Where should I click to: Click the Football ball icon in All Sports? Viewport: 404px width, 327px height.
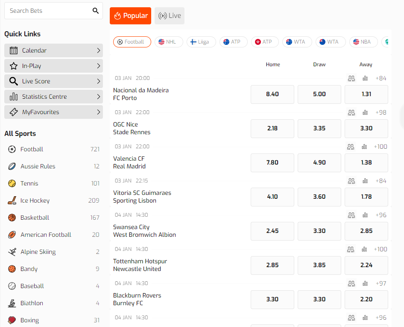coord(12,149)
